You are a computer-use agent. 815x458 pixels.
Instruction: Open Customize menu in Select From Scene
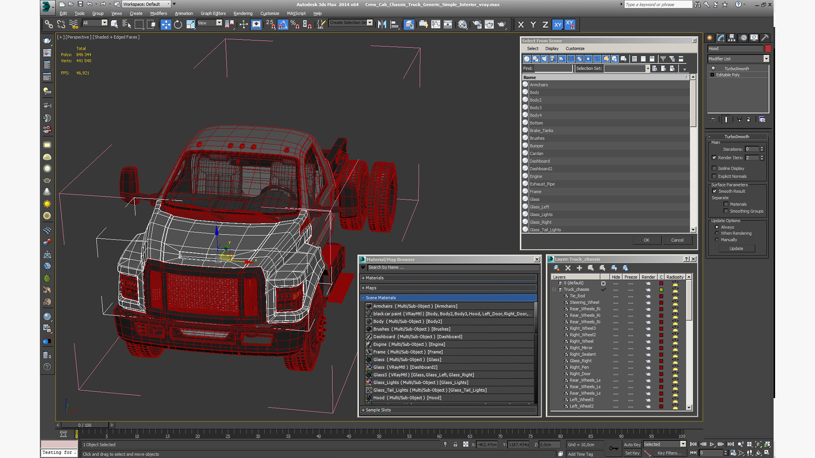click(575, 49)
